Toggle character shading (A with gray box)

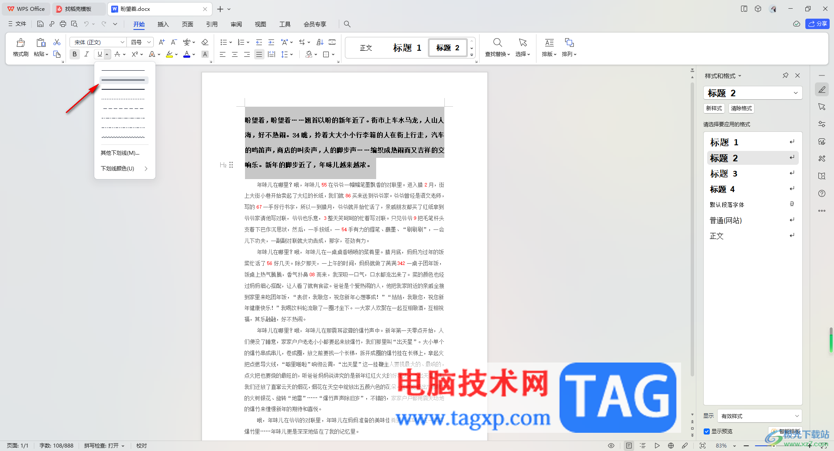(205, 54)
